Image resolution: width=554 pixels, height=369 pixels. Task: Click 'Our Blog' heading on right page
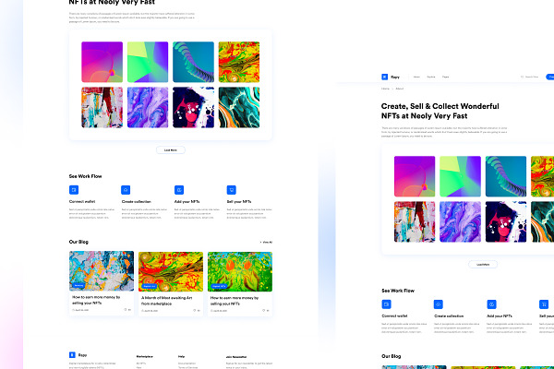pos(391,356)
